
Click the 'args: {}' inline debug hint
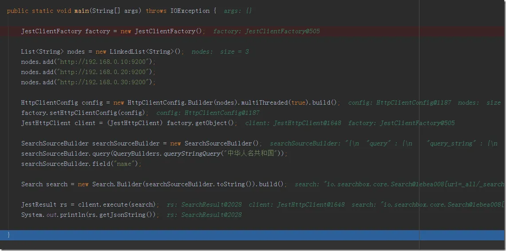point(238,11)
